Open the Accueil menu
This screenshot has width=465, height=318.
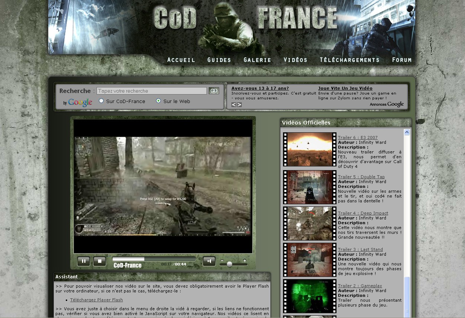181,60
